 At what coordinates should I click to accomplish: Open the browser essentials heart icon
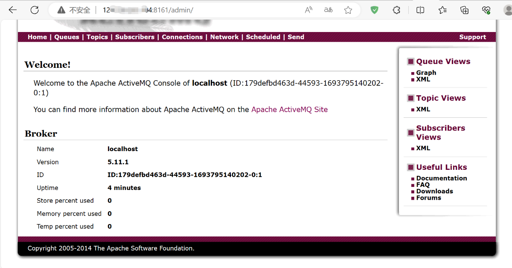pos(486,10)
